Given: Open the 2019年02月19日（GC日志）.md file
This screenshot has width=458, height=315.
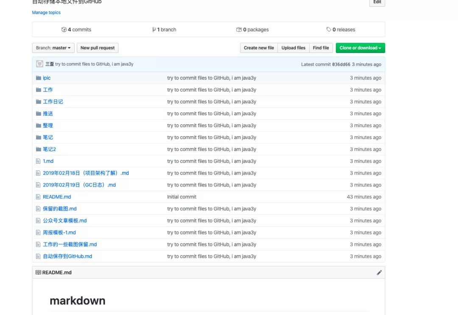Looking at the screenshot, I should [x=79, y=185].
